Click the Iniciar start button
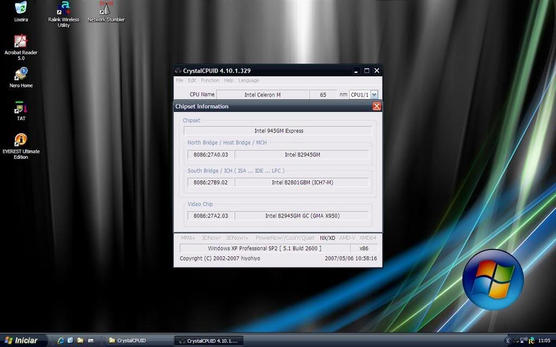The width and height of the screenshot is (556, 347). tap(21, 340)
